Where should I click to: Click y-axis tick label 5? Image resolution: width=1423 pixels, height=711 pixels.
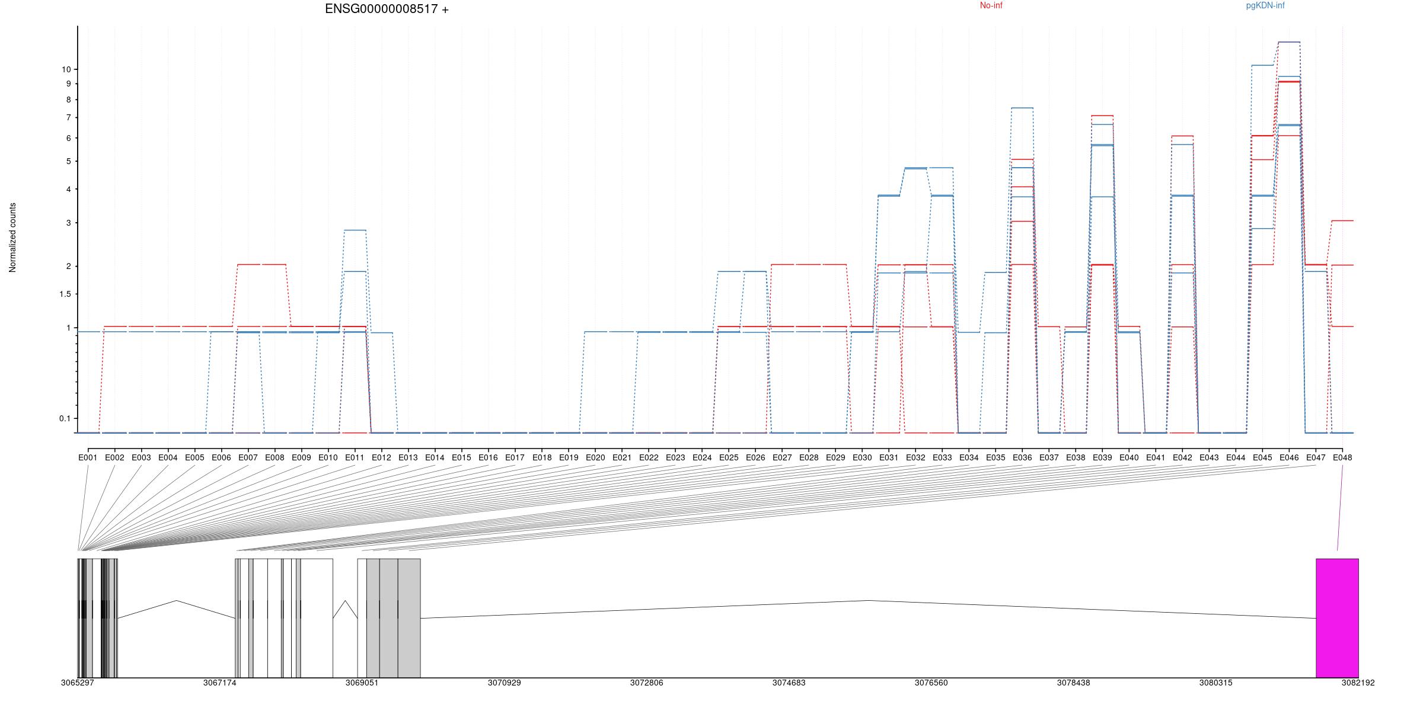pyautogui.click(x=68, y=161)
